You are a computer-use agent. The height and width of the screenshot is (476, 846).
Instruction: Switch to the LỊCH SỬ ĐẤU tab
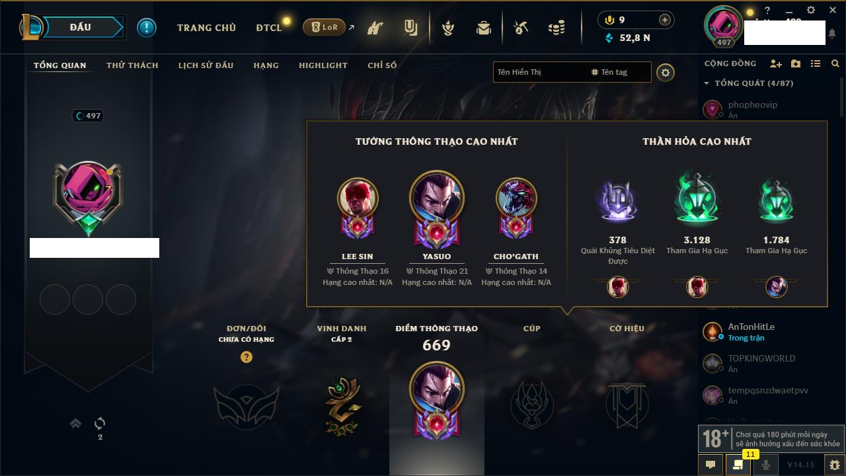[x=206, y=65]
